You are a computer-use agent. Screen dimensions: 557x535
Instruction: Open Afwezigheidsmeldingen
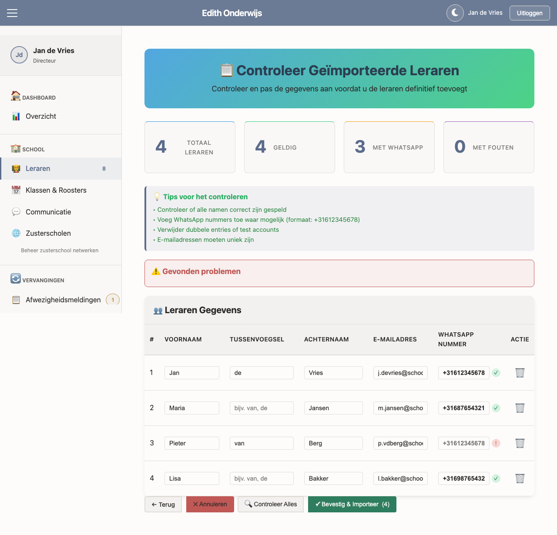pyautogui.click(x=61, y=300)
